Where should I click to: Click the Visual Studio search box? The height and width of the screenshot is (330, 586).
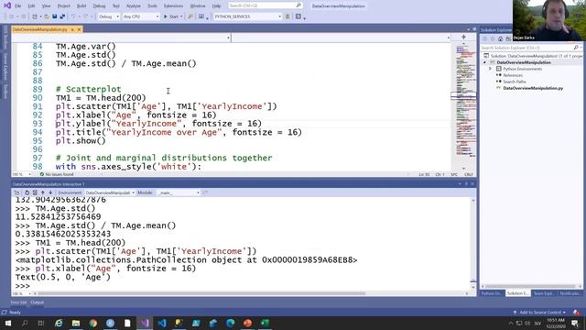265,5
